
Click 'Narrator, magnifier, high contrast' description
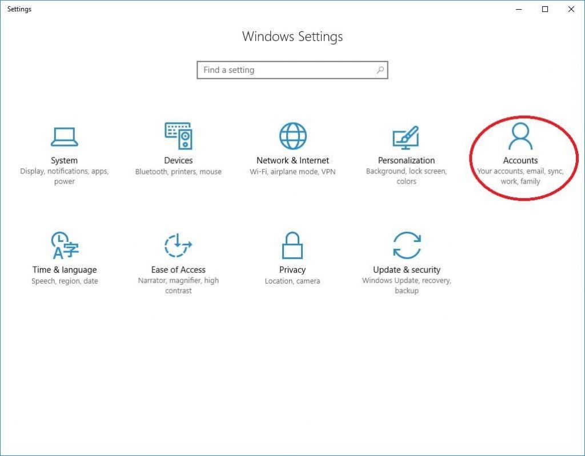point(178,285)
